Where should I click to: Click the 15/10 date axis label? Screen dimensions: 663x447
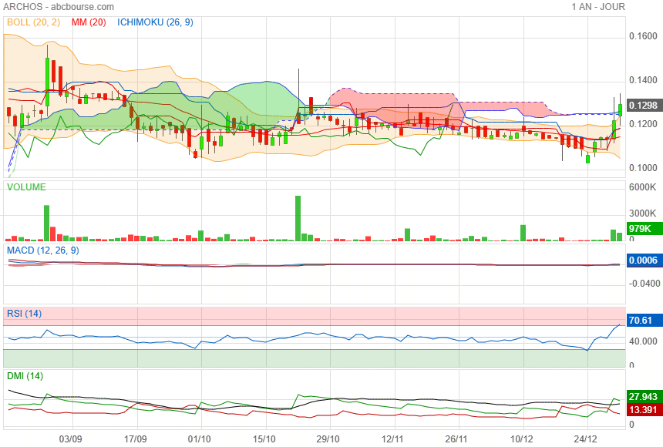coord(264,439)
